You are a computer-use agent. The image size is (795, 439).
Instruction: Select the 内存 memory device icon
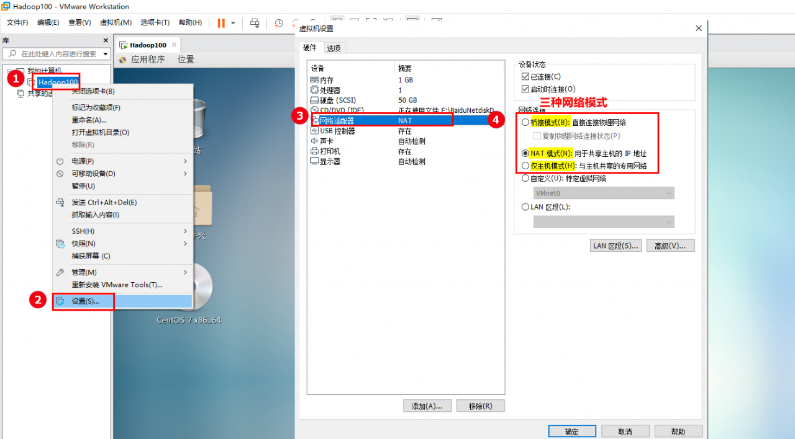coord(315,80)
